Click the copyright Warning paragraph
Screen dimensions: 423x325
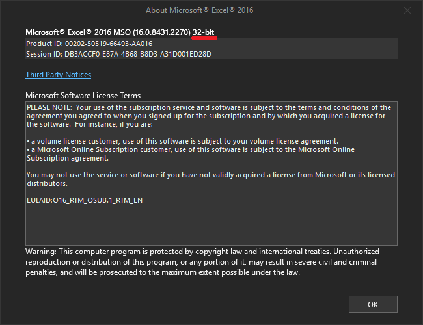(x=202, y=262)
